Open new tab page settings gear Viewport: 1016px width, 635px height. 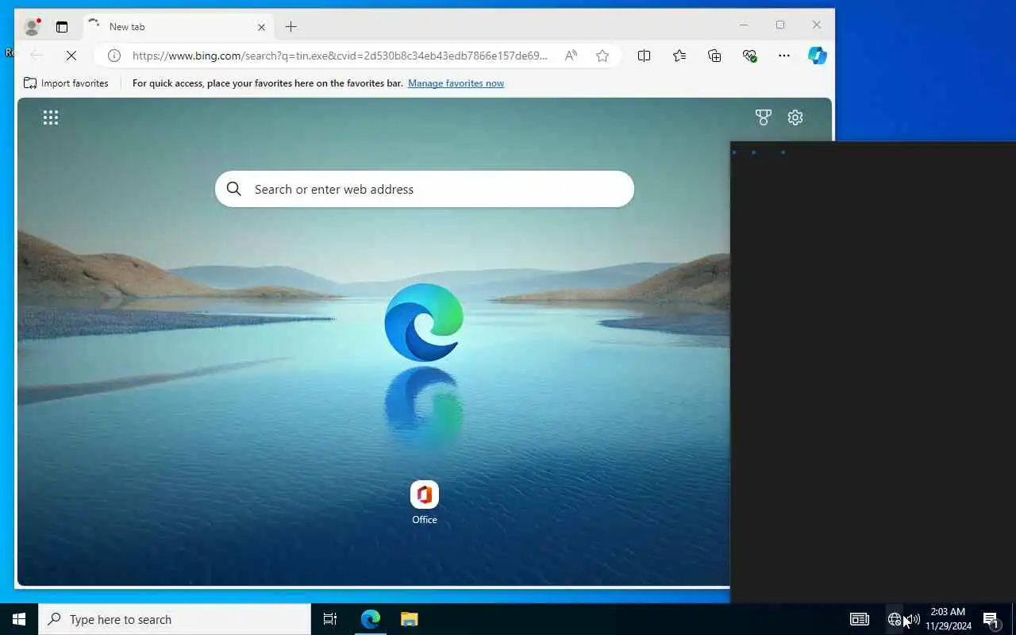point(795,117)
